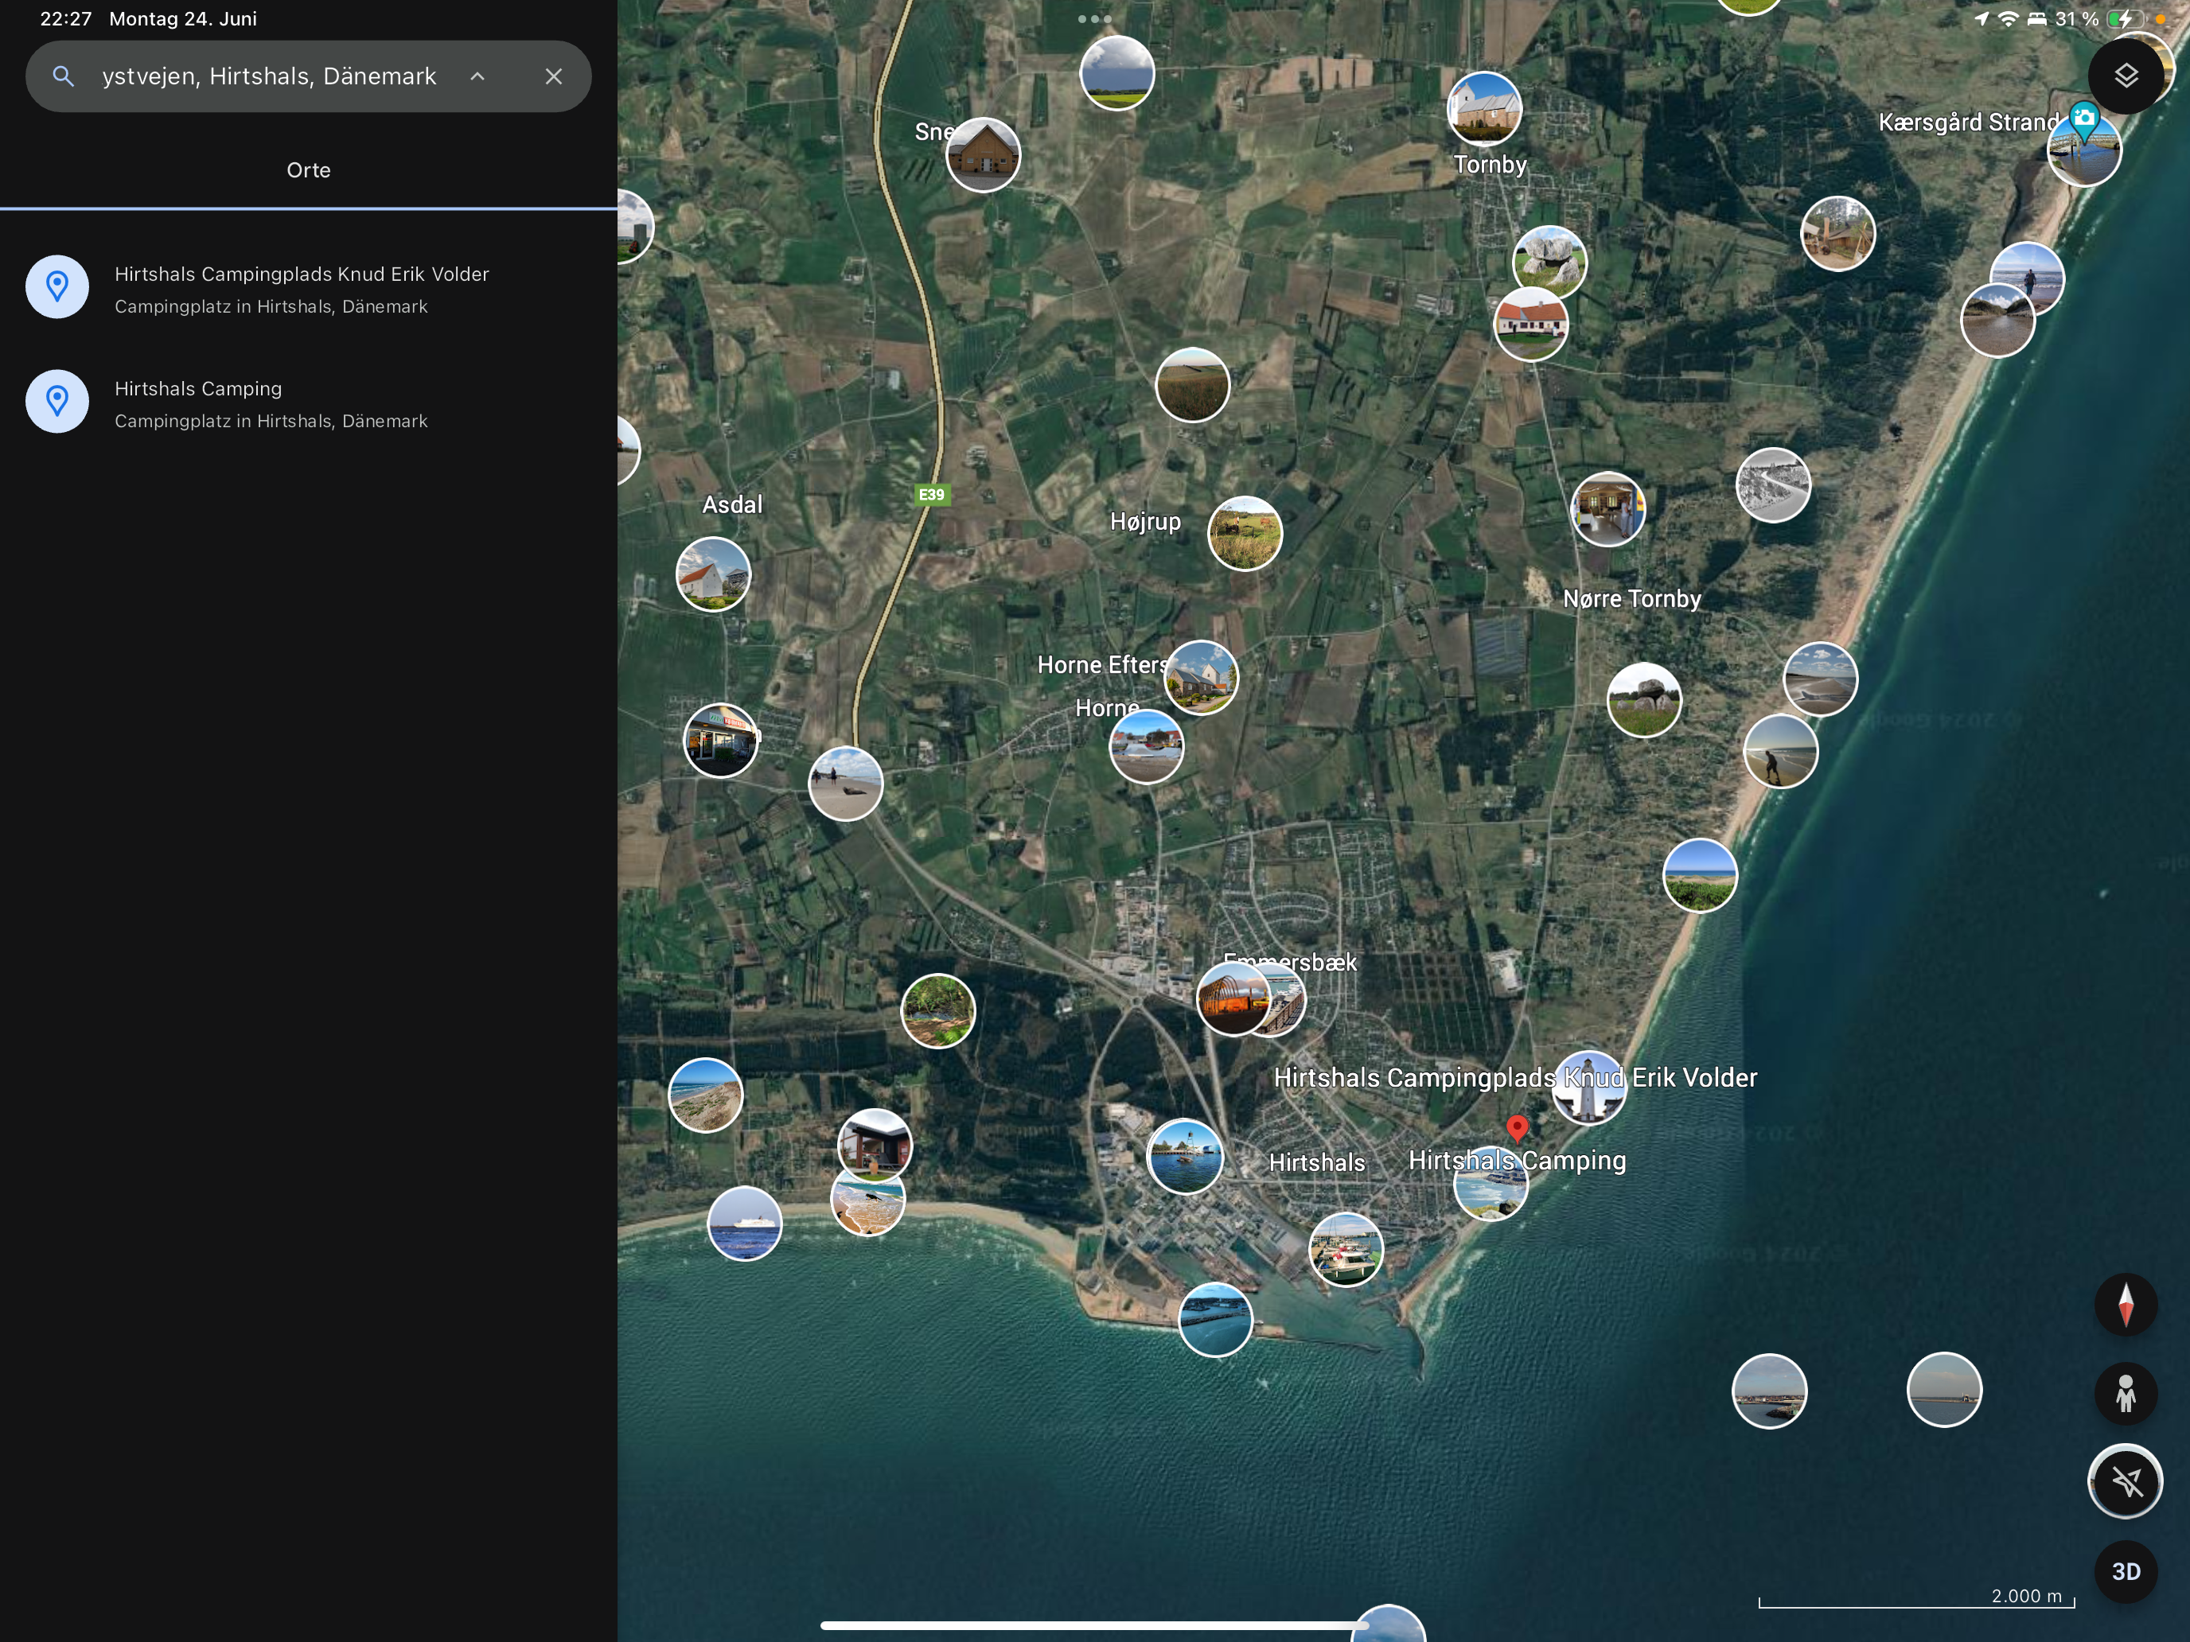Click the Kærsgård Strand label
This screenshot has height=1642, width=2190.
(1968, 123)
